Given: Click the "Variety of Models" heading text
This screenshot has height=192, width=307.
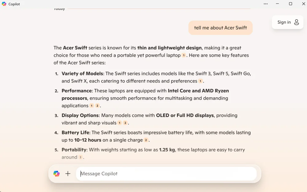Looking at the screenshot, I should [82, 73].
